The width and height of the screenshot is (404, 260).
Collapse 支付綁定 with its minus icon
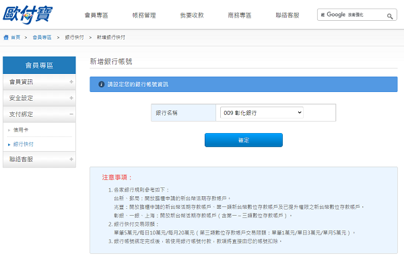pyautogui.click(x=71, y=114)
